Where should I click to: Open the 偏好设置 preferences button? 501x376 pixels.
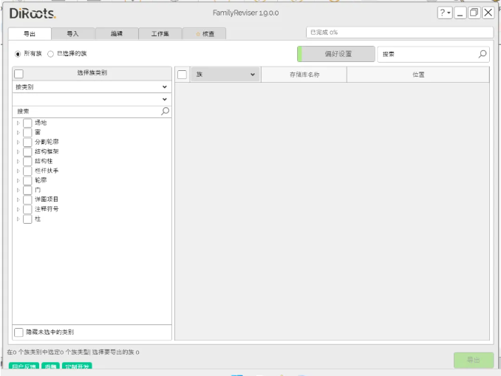click(336, 54)
